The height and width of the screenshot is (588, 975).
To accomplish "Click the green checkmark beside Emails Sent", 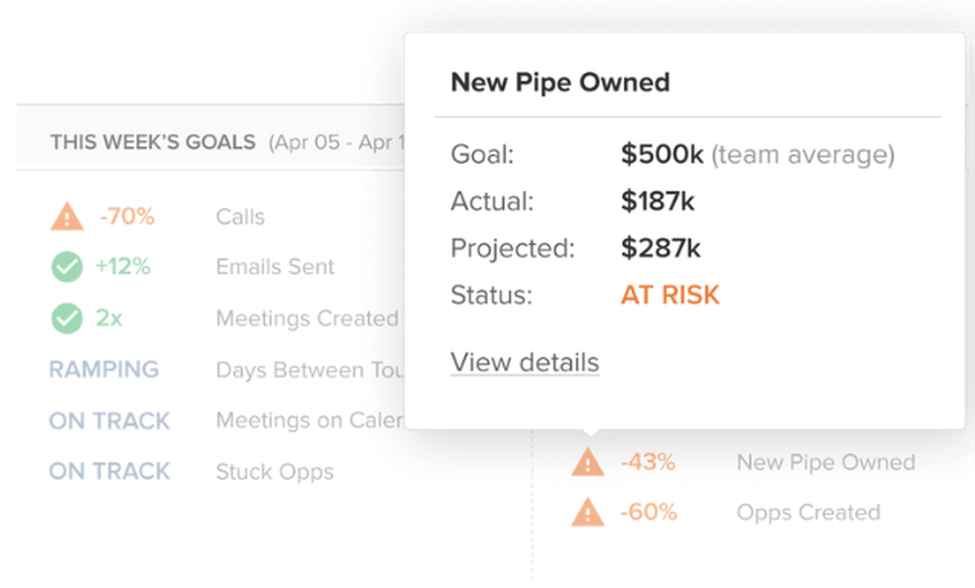I will pyautogui.click(x=66, y=267).
